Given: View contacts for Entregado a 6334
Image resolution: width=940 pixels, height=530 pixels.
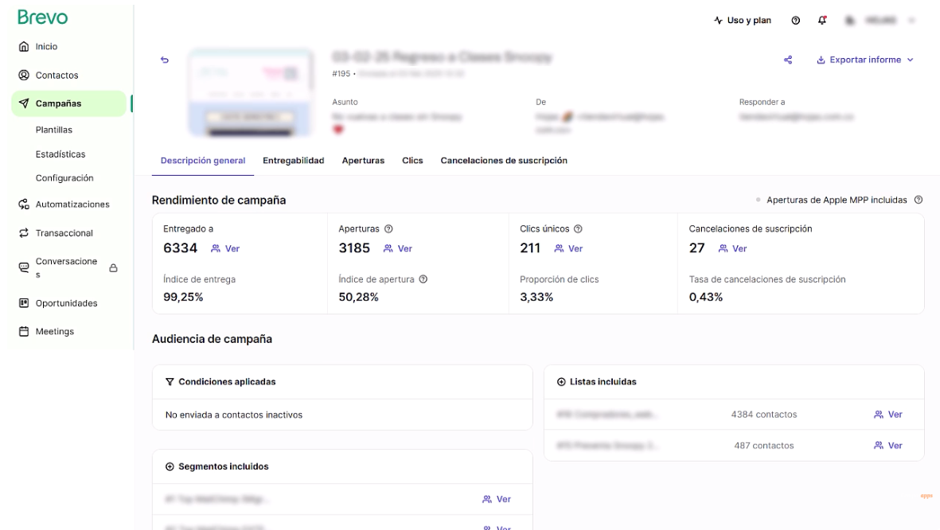Looking at the screenshot, I should point(225,249).
